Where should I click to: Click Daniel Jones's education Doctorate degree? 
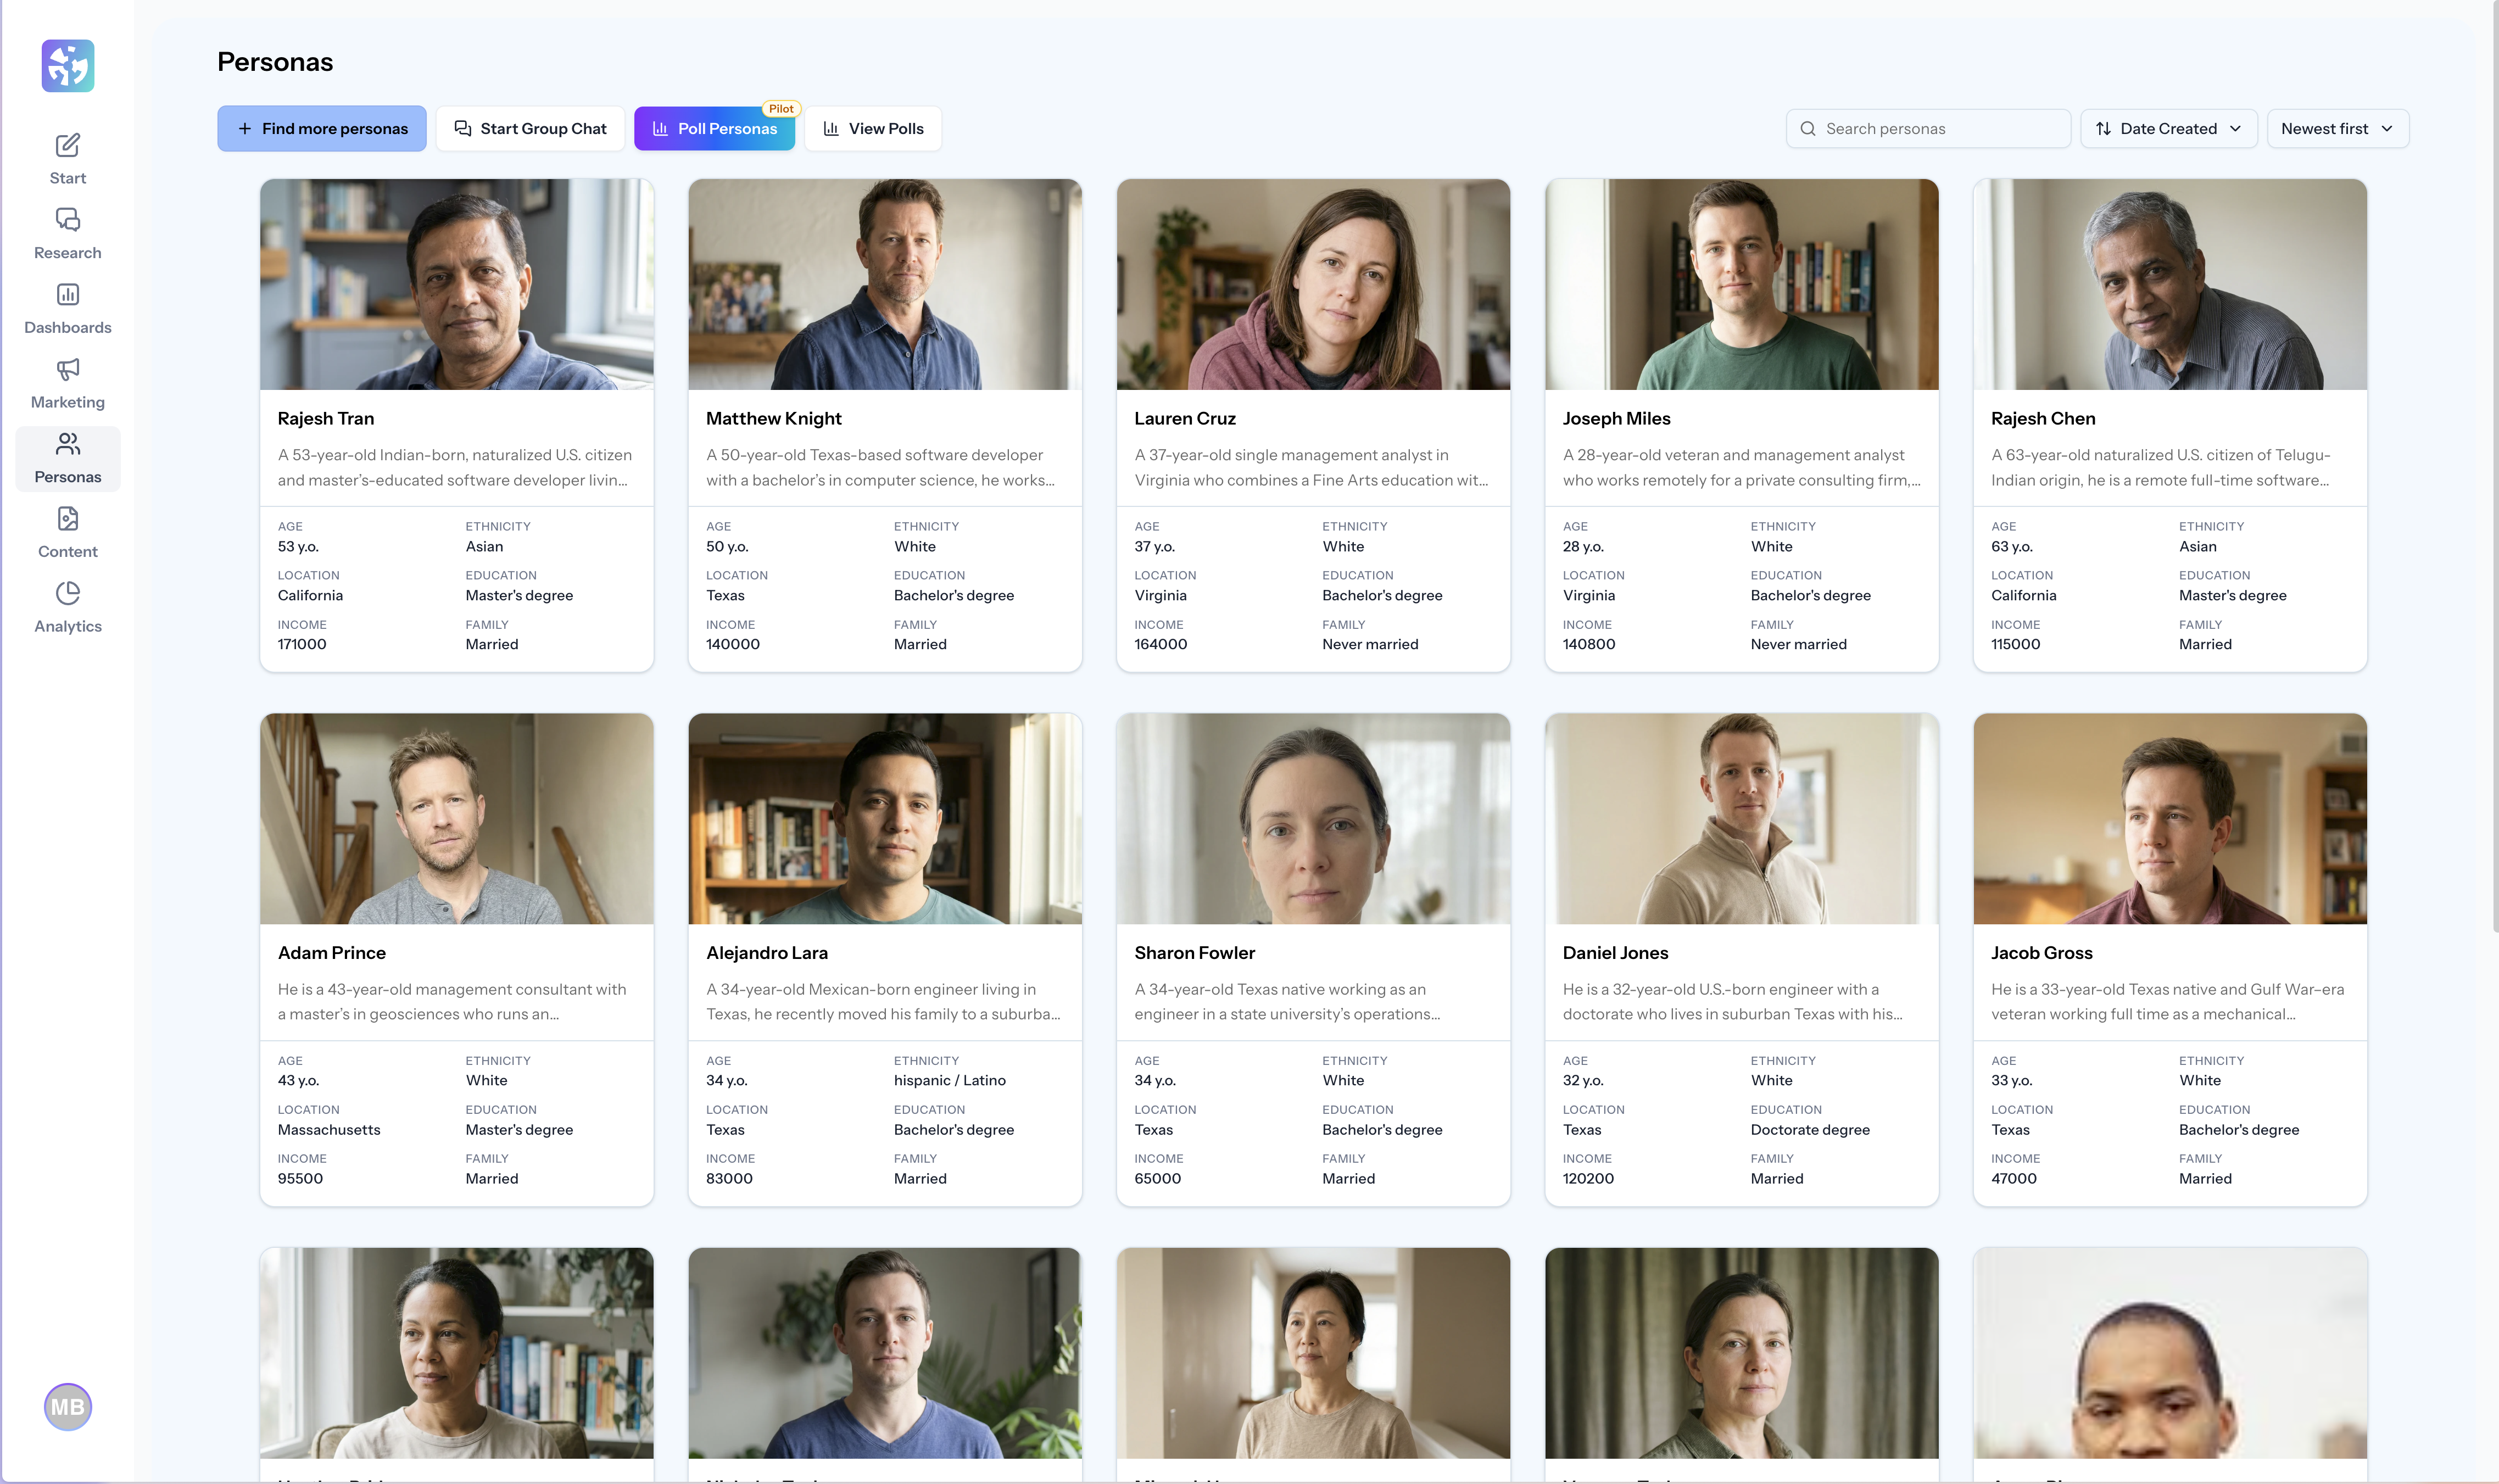[x=1810, y=1130]
